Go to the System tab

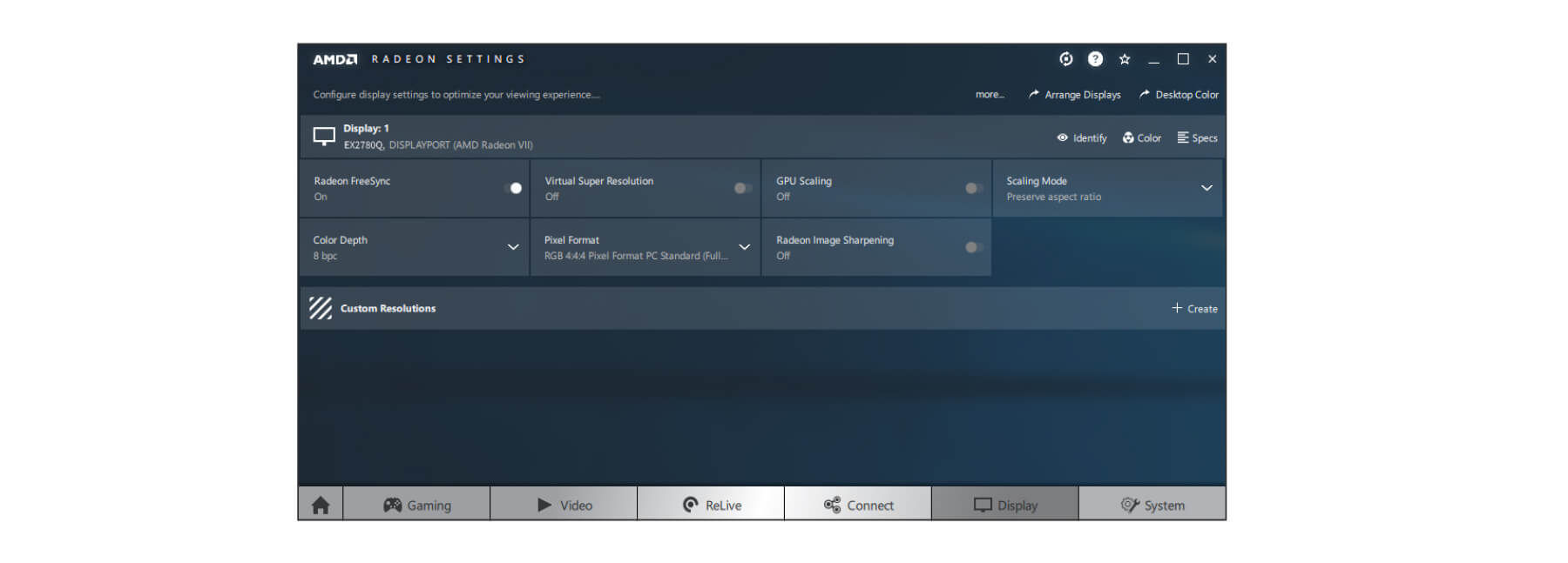click(1152, 505)
